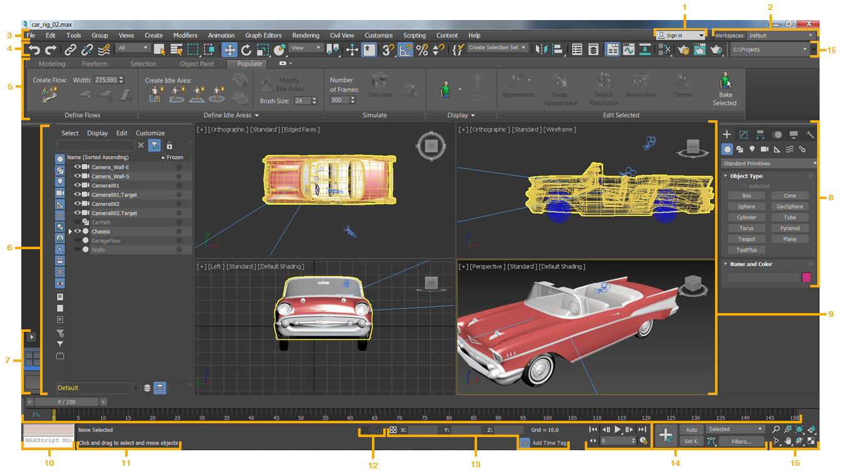Choose the Select Object tool
The image size is (849, 474).
pos(160,49)
